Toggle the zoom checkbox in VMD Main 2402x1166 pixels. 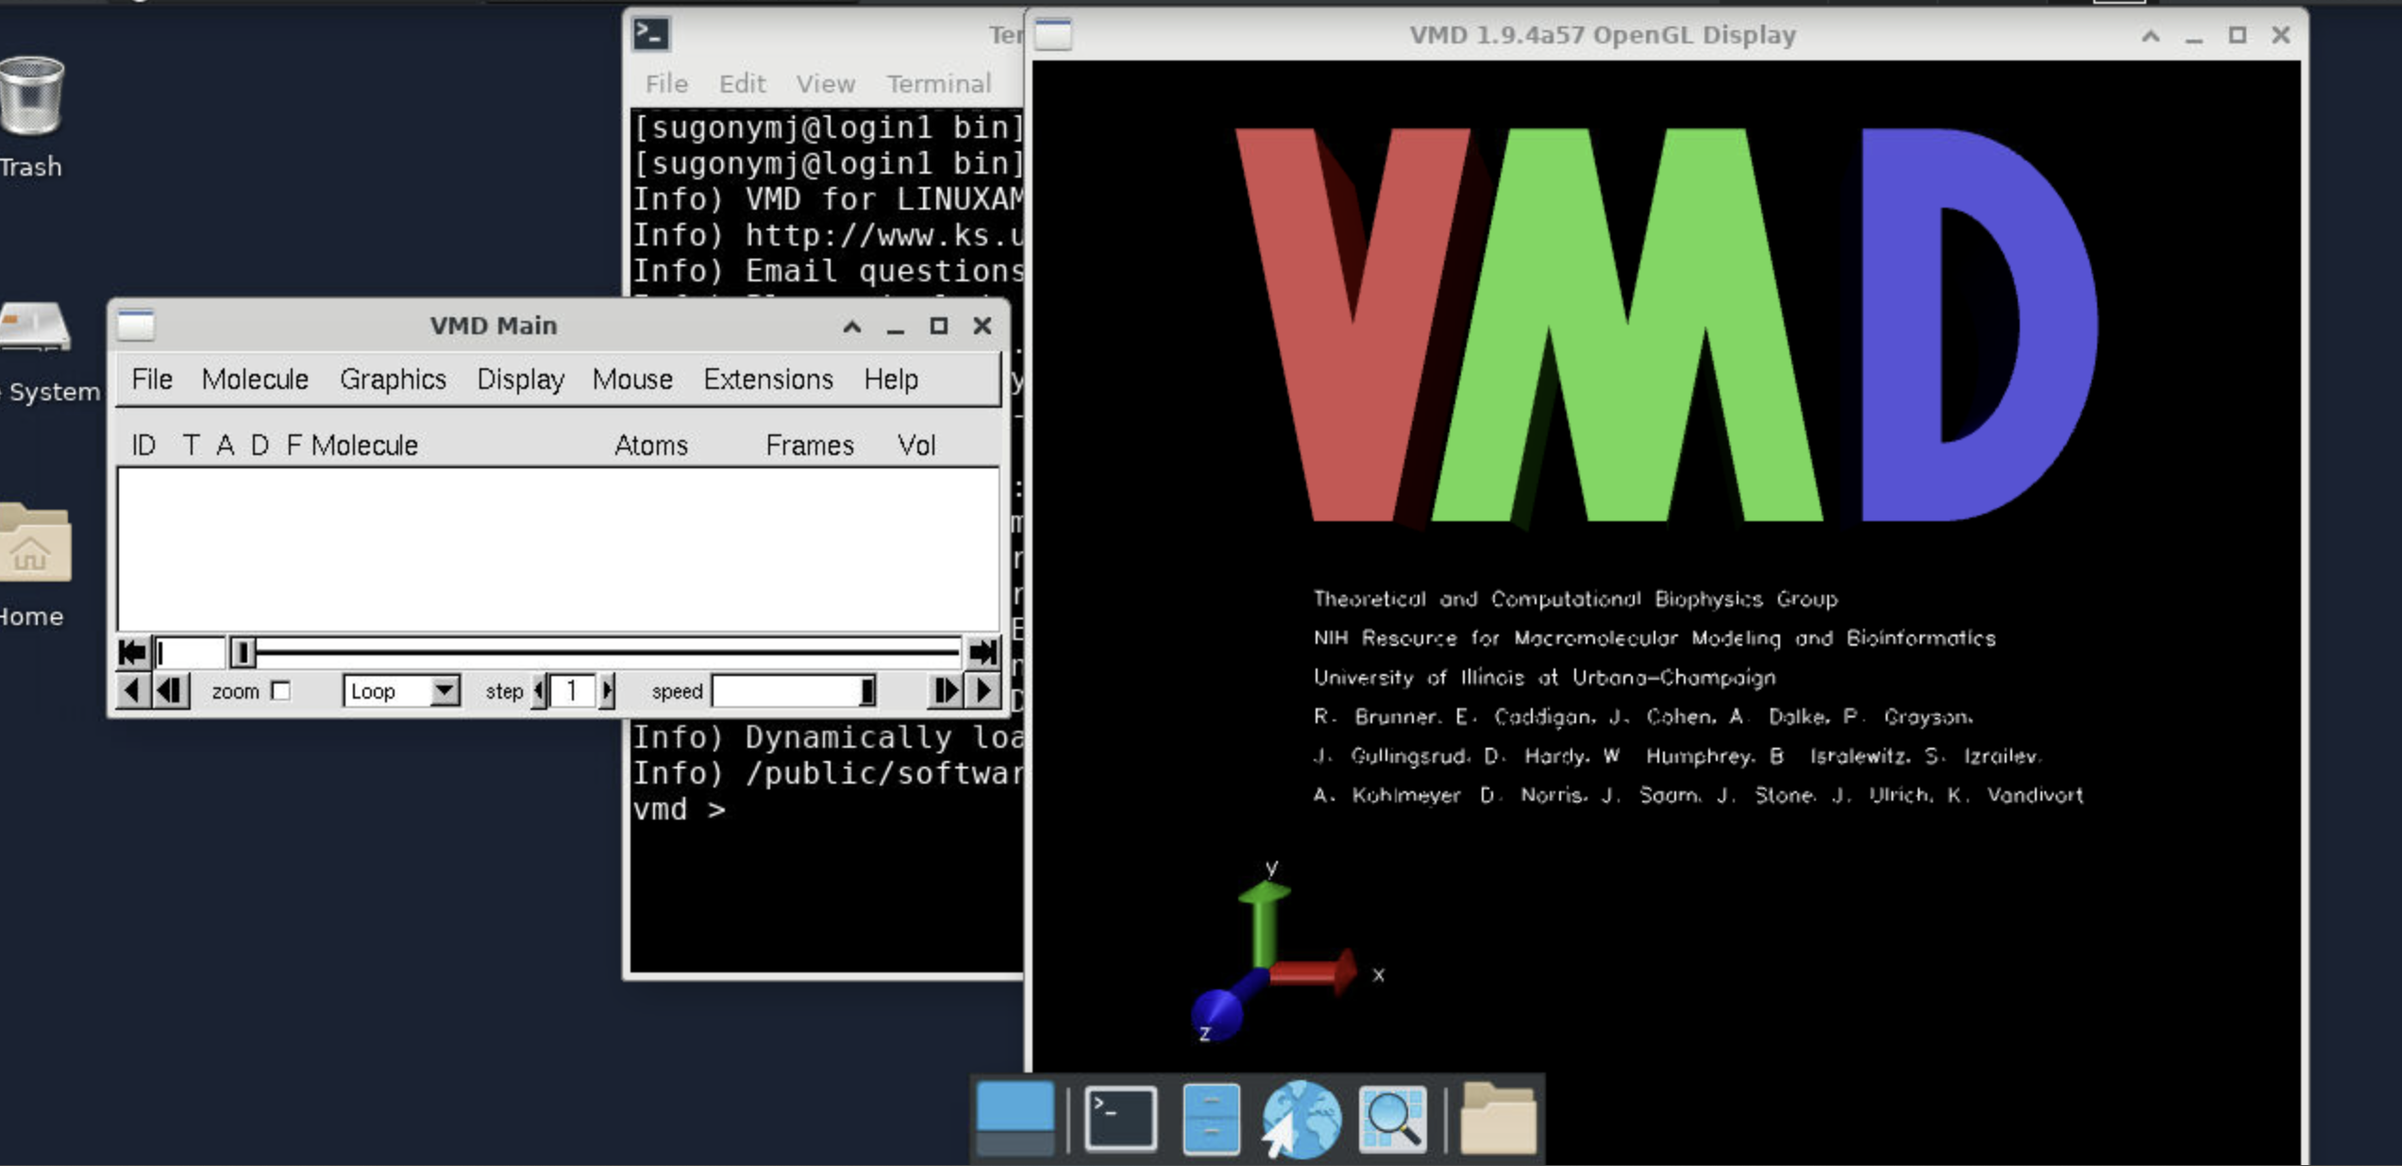click(280, 691)
